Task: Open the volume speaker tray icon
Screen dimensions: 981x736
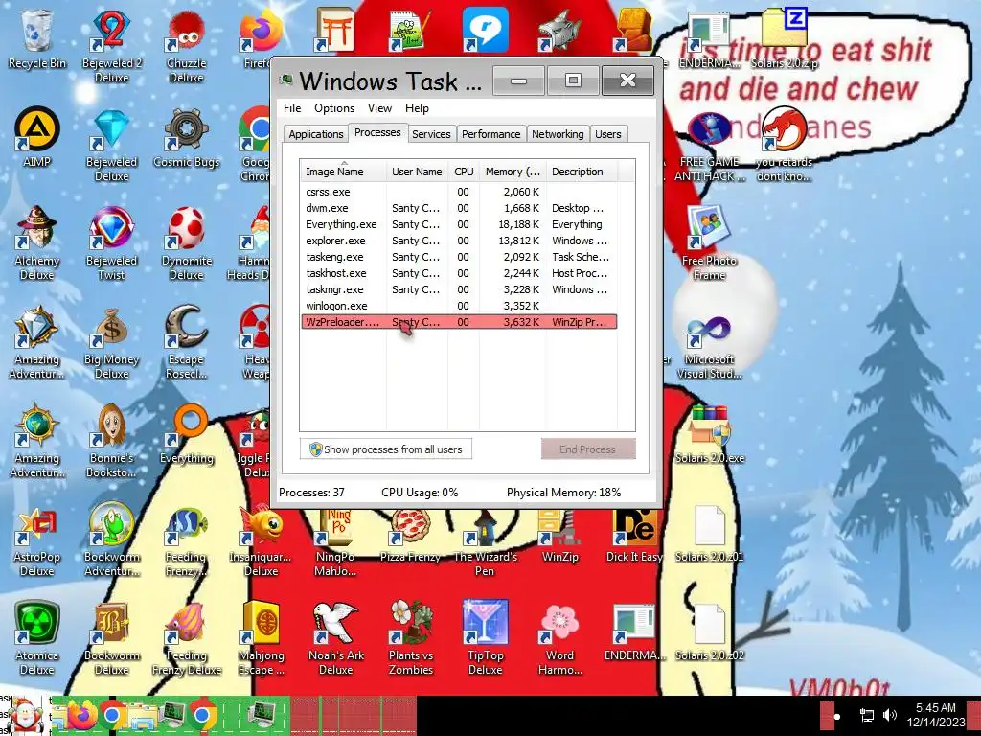Action: [x=890, y=715]
